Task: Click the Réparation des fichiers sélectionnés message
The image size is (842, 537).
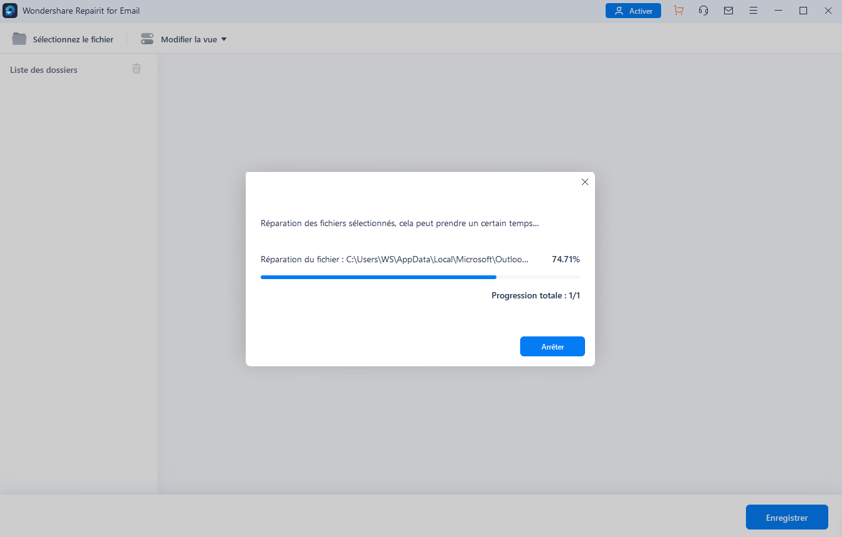Action: pos(400,223)
